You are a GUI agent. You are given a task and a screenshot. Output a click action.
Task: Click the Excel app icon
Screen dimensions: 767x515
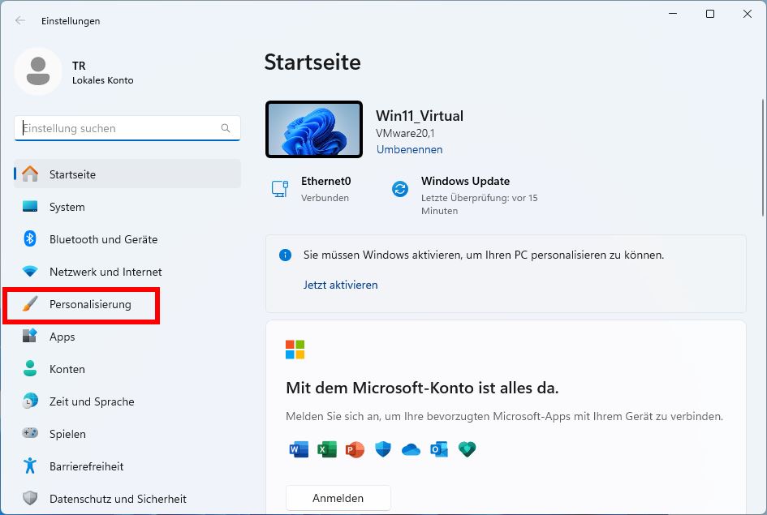tap(326, 448)
